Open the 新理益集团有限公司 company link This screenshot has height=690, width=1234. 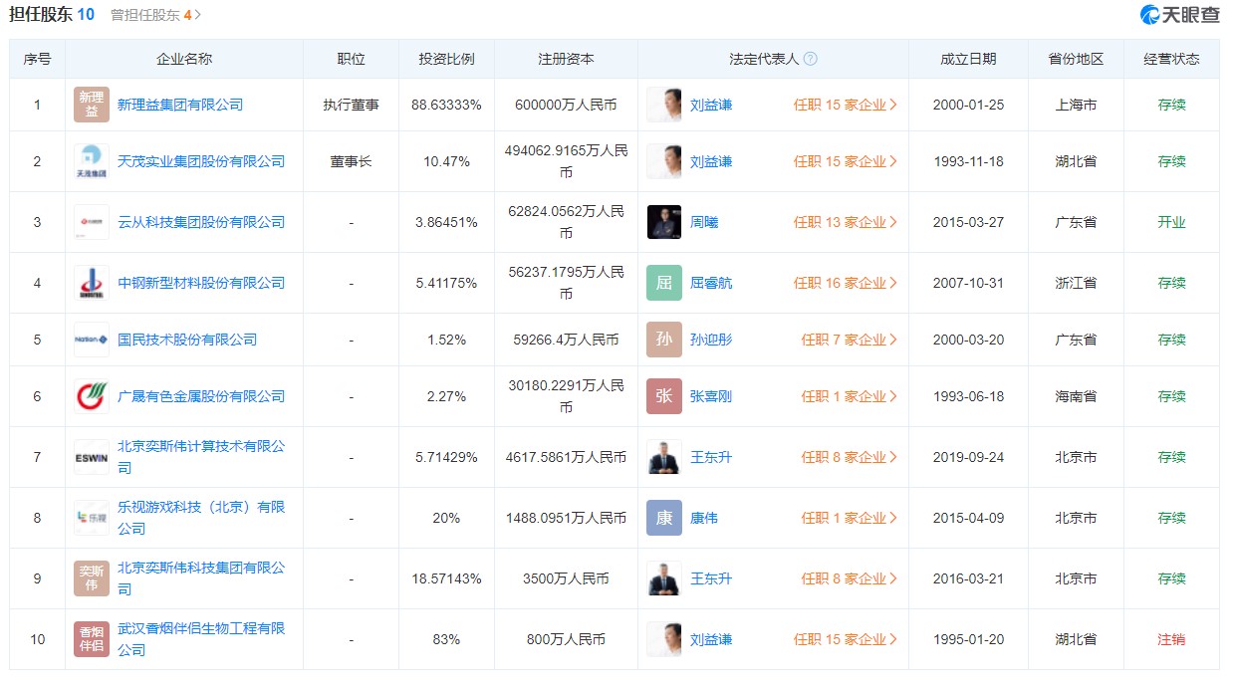180,105
